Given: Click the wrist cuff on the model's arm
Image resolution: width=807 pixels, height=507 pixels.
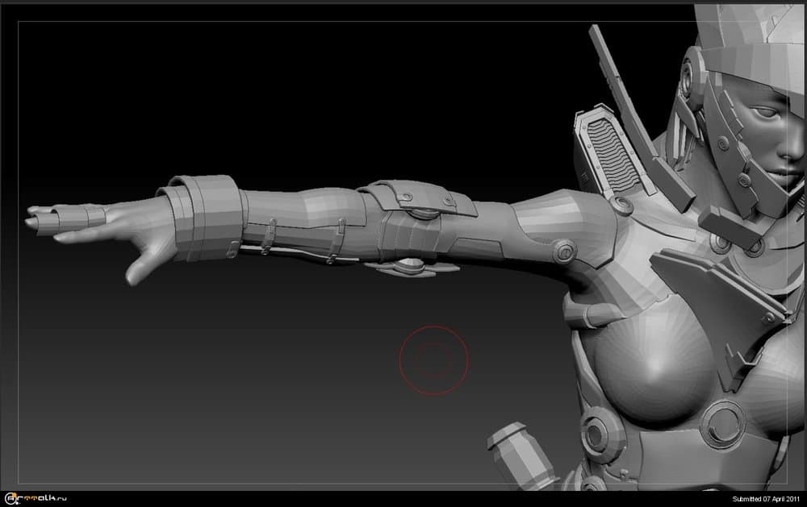Looking at the screenshot, I should click(201, 218).
